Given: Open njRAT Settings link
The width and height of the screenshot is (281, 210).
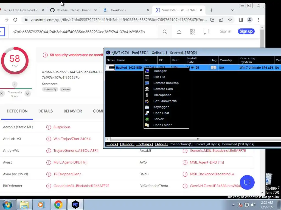Looking at the screenshot, I should 145,144.
